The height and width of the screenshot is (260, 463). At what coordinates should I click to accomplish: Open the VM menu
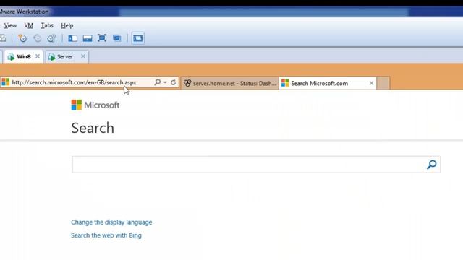point(29,26)
